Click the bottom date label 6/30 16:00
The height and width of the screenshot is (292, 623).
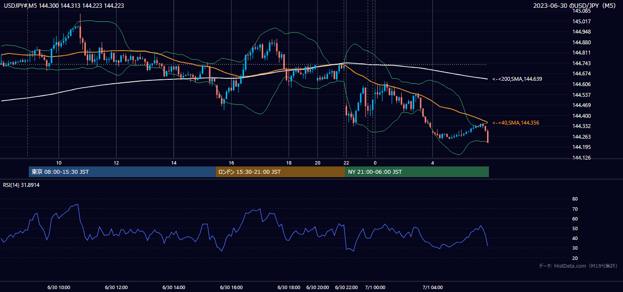coord(231,287)
